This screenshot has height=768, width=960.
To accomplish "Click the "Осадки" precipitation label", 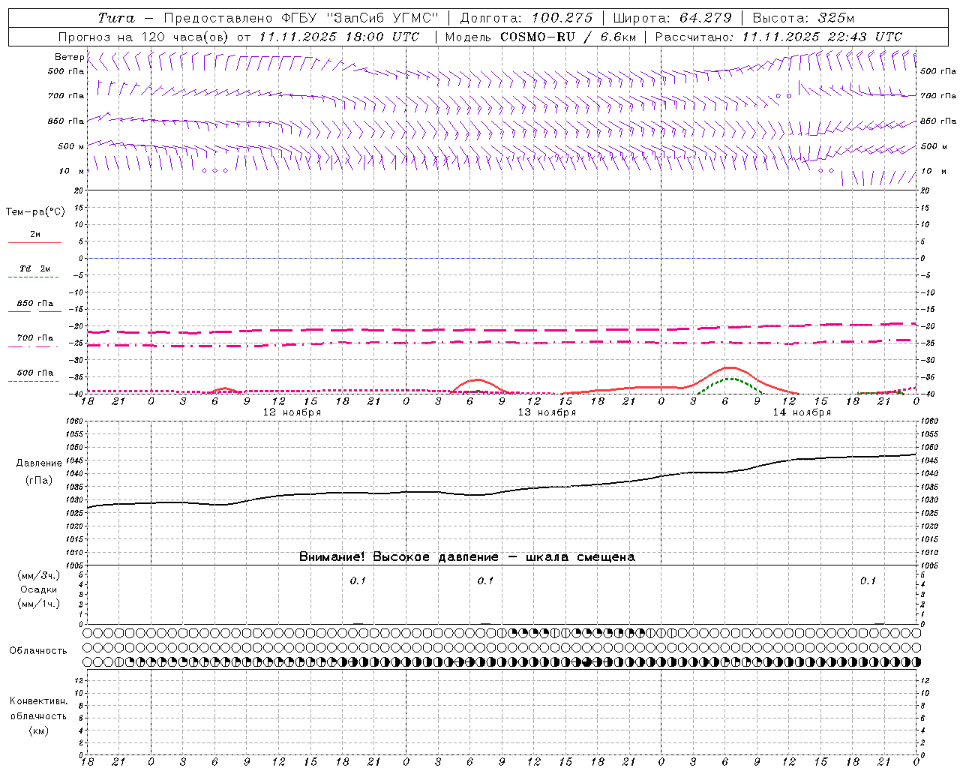I will point(39,589).
